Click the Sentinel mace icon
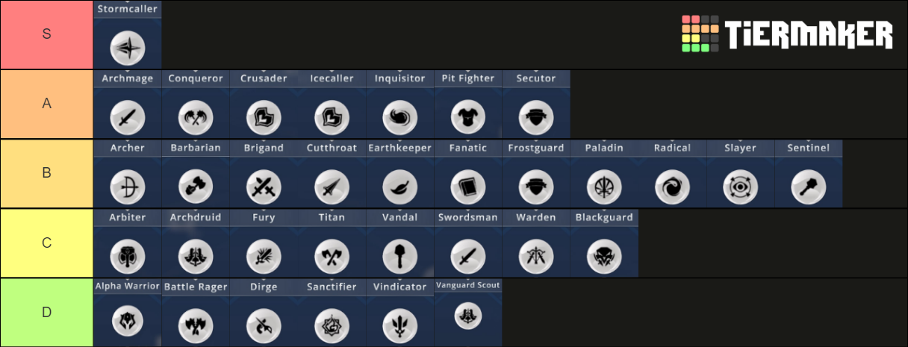This screenshot has height=347, width=908. click(x=809, y=187)
